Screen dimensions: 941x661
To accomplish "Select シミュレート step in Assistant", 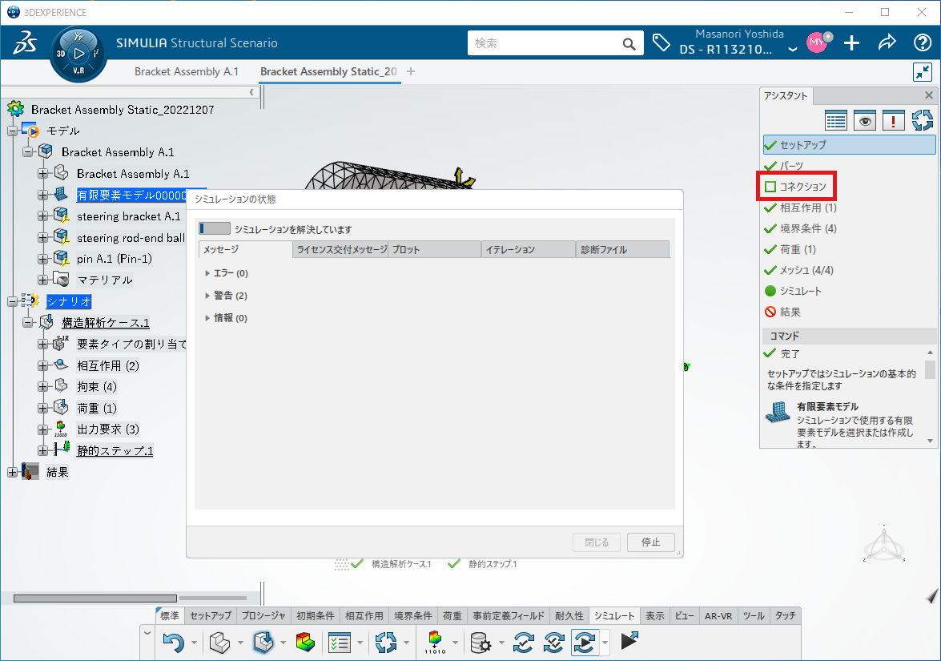I will pyautogui.click(x=801, y=291).
